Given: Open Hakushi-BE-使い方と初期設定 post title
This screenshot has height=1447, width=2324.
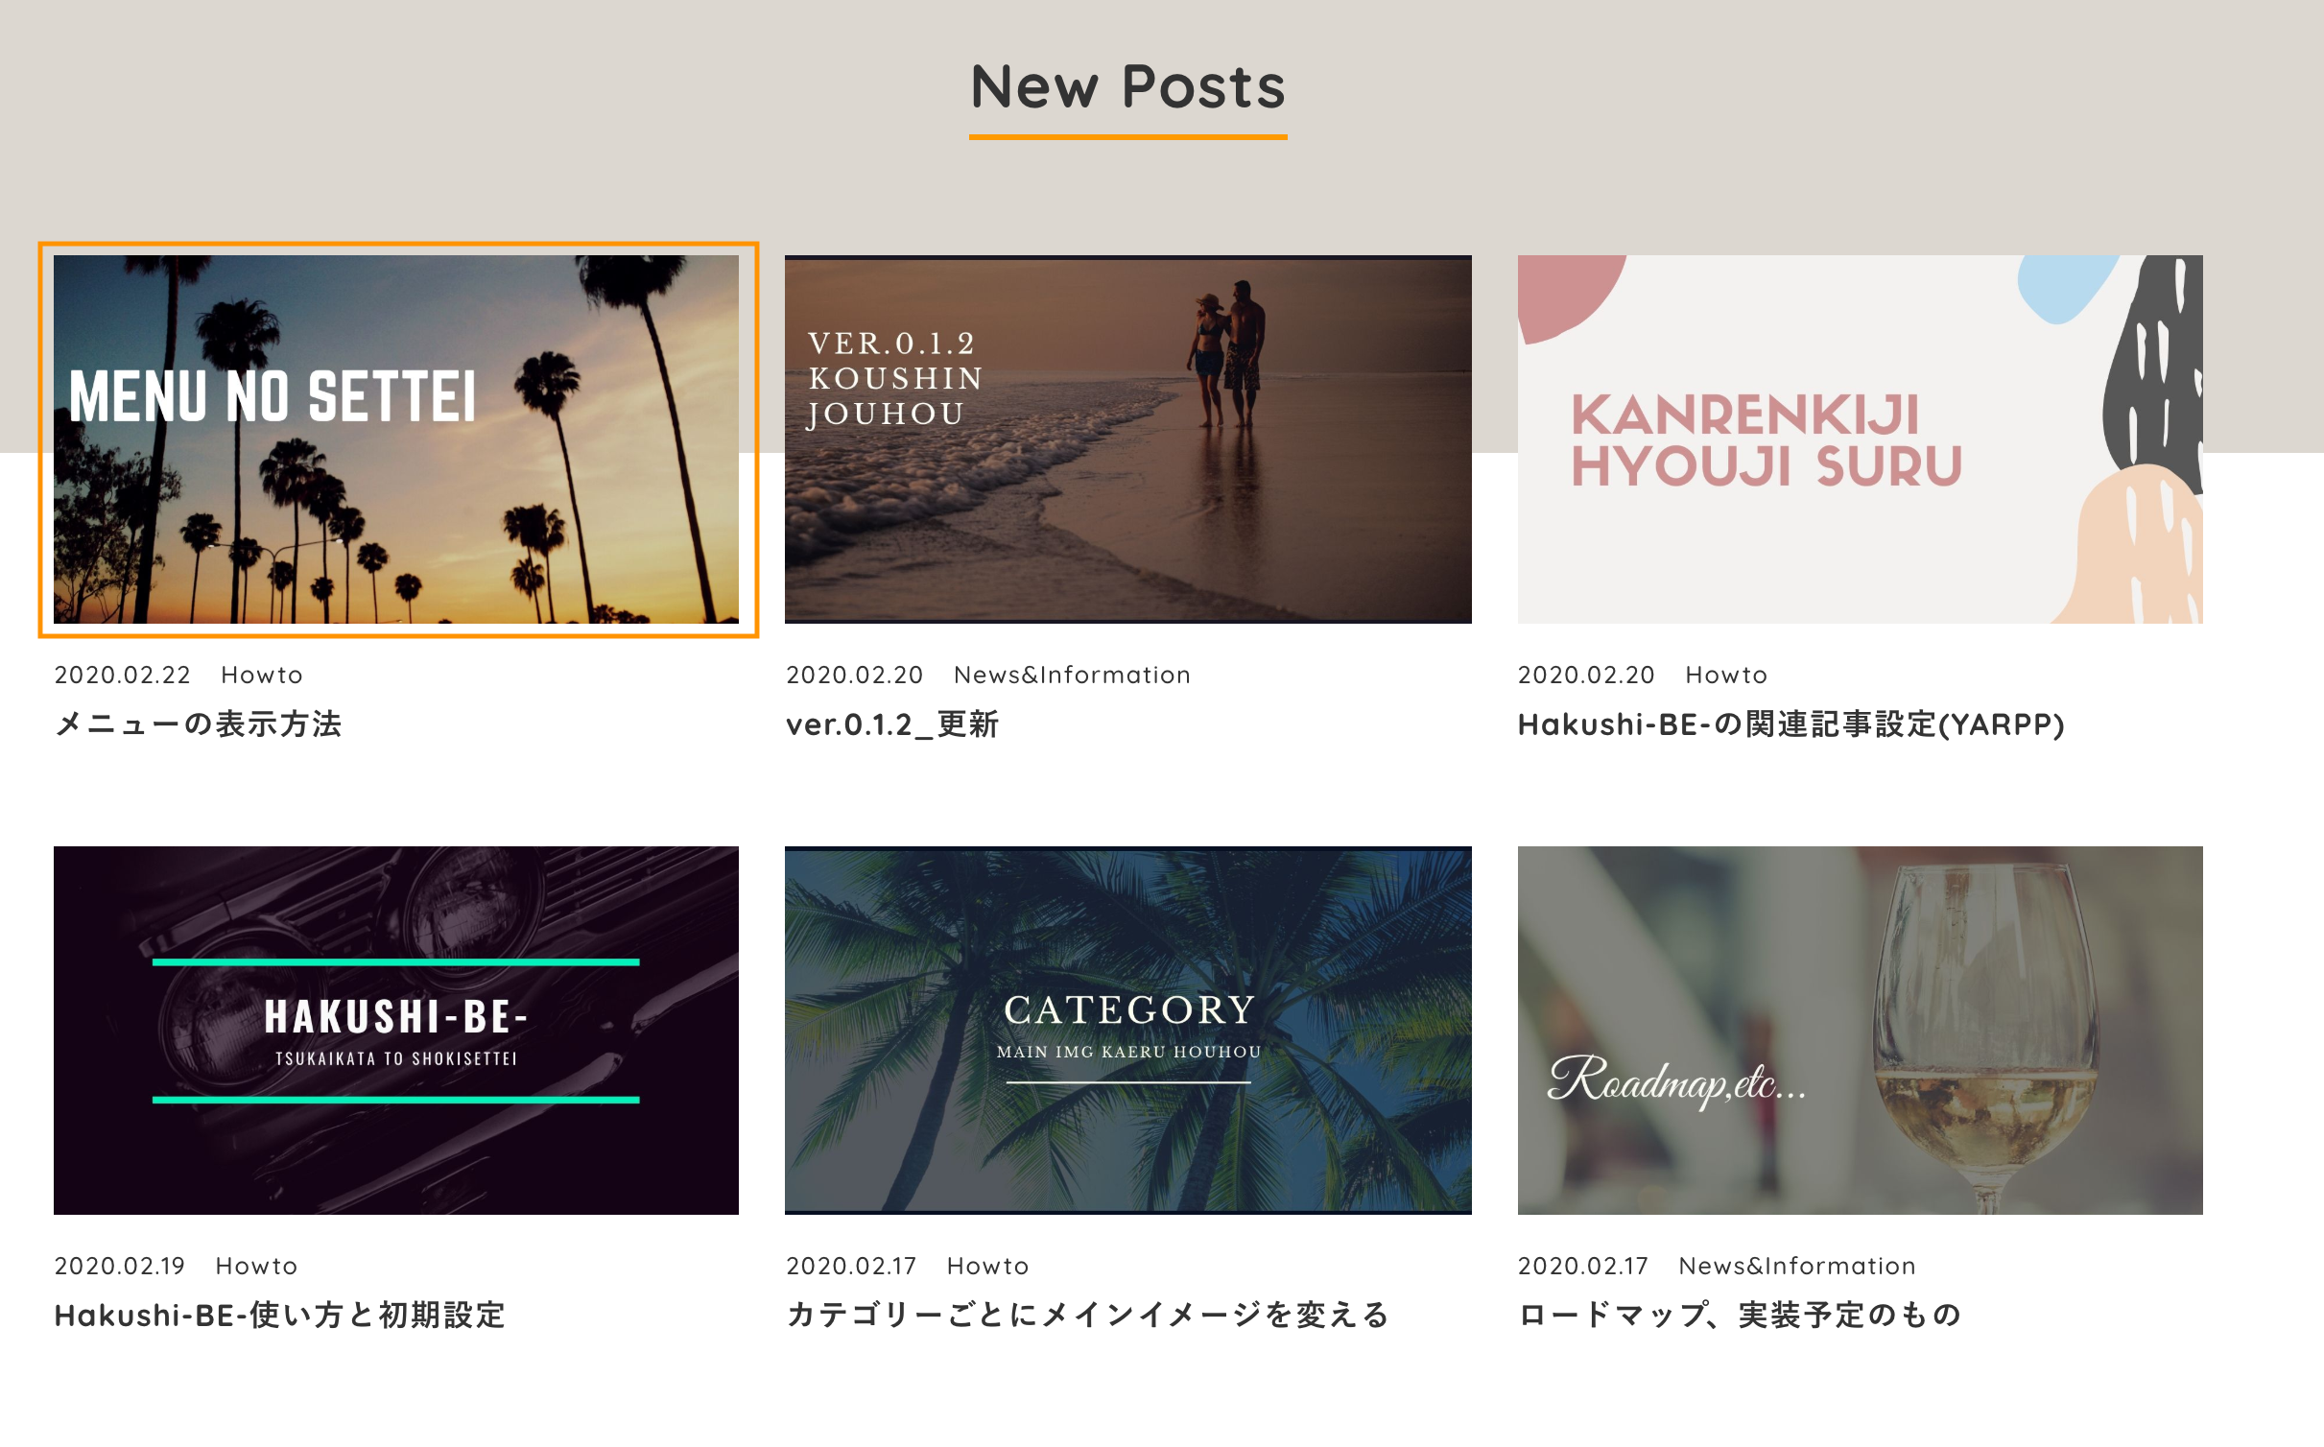Looking at the screenshot, I should (279, 1315).
